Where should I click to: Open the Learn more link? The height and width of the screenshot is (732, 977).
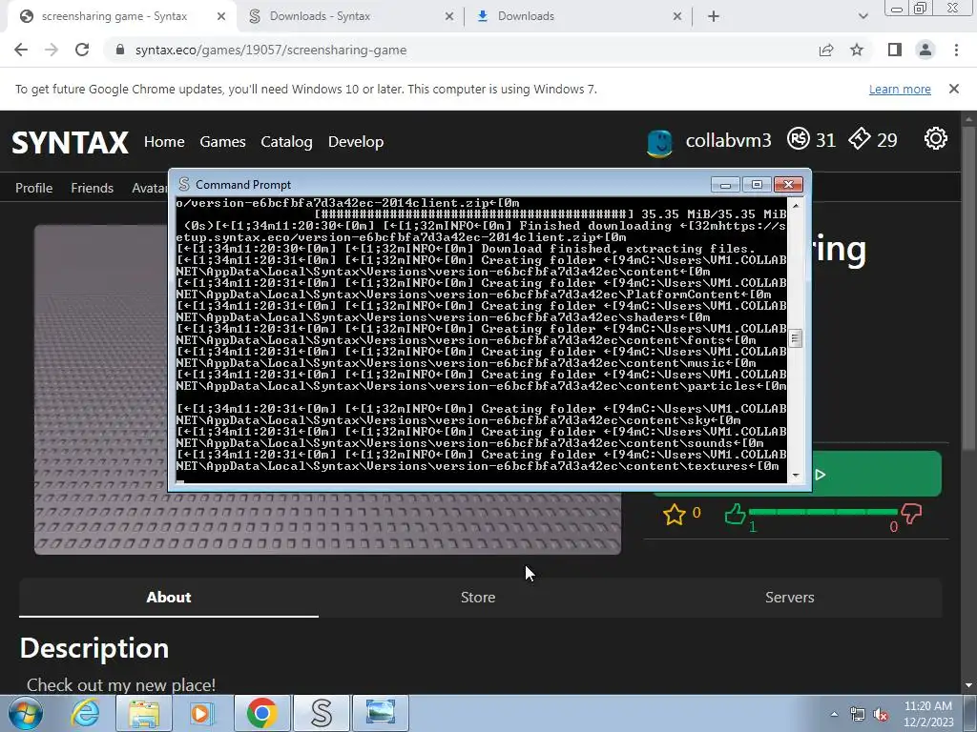900,89
